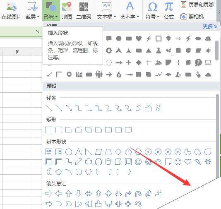Select the cube basic shape
Image resolution: width=221 pixels, height=209 pixels.
[x=118, y=162]
